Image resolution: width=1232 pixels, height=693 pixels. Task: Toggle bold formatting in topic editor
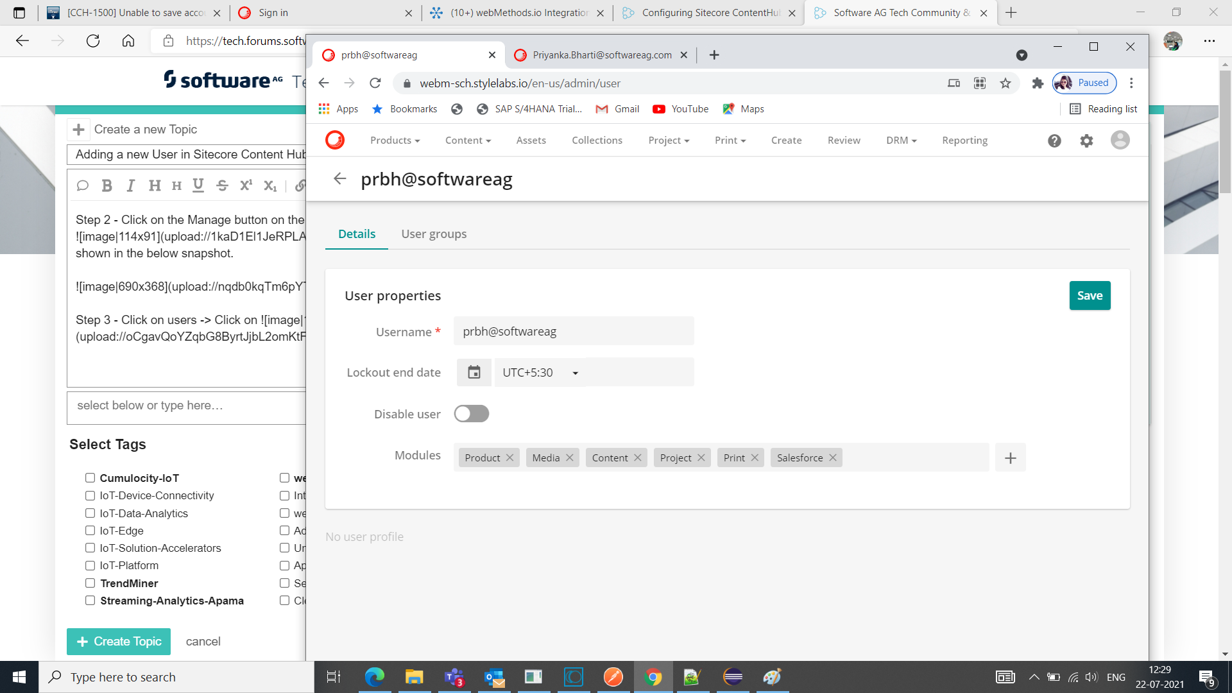[x=107, y=185]
